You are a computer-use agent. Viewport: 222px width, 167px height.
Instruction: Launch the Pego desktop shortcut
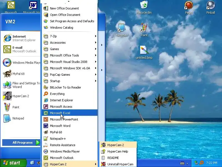188,8
